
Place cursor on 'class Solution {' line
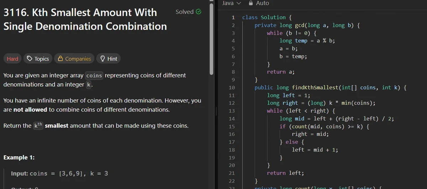coord(267,17)
